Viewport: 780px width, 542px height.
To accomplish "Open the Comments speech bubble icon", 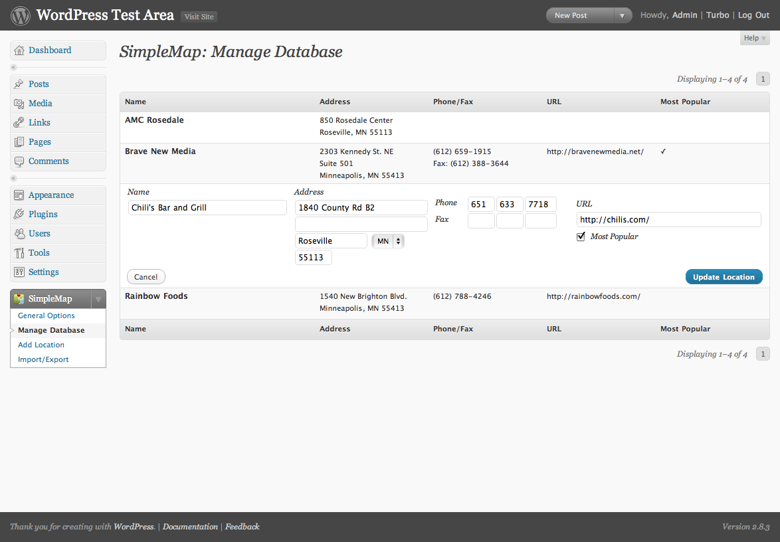I will point(19,161).
